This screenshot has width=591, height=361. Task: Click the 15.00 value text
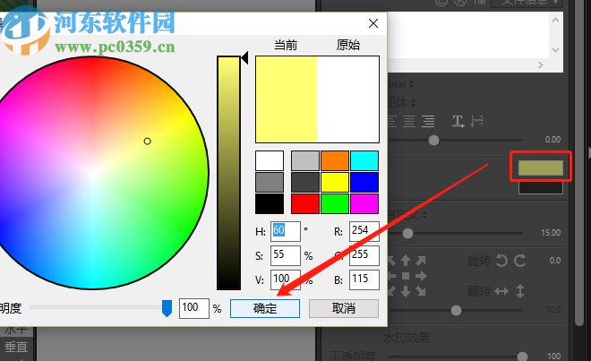click(x=551, y=232)
